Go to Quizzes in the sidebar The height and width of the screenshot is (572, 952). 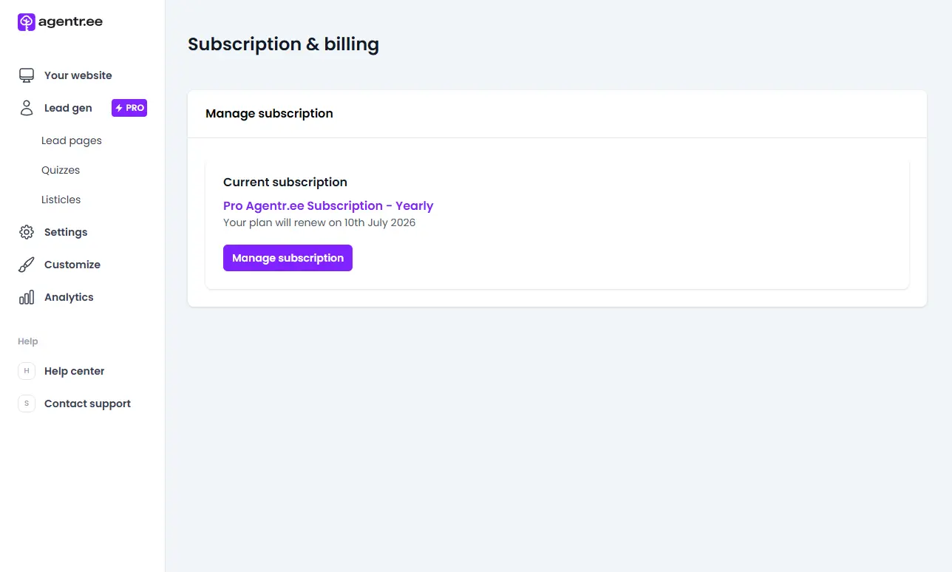tap(61, 170)
